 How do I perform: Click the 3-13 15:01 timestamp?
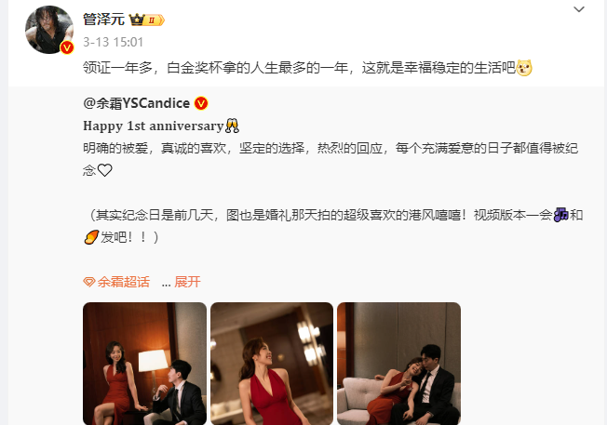(113, 42)
